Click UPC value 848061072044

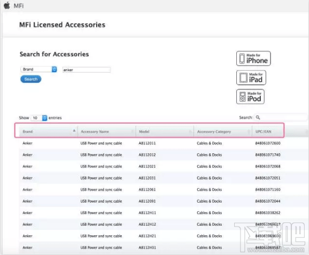click(268, 201)
